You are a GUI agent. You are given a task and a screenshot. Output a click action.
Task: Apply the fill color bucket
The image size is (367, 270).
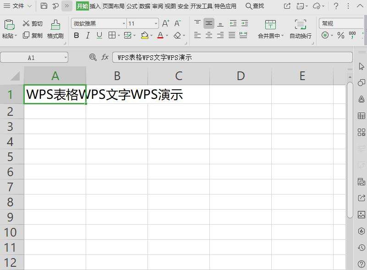(x=145, y=35)
